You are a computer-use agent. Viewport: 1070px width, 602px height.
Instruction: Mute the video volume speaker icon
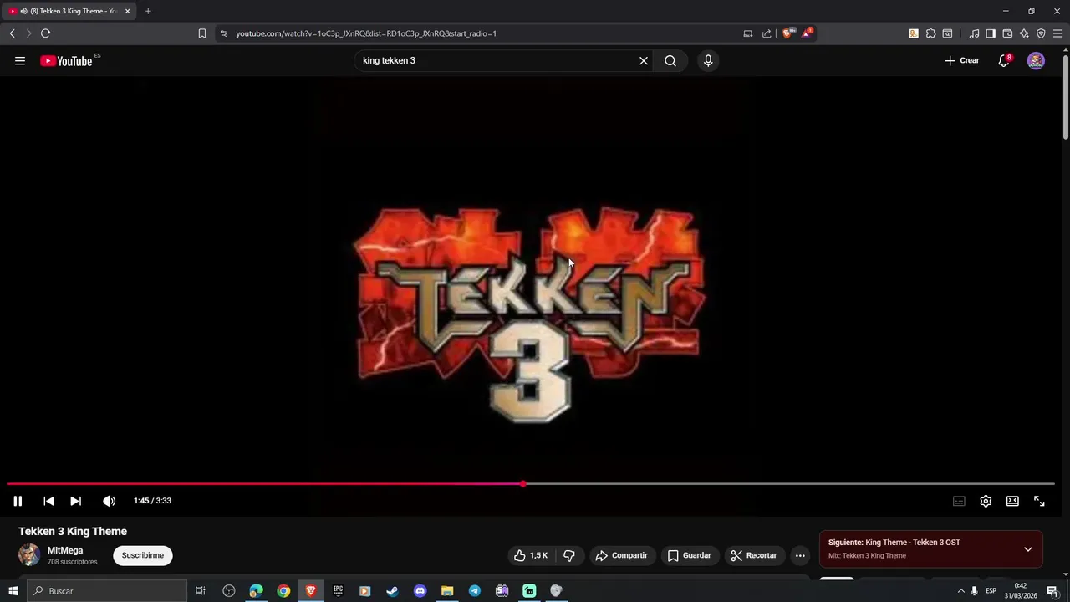[109, 501]
